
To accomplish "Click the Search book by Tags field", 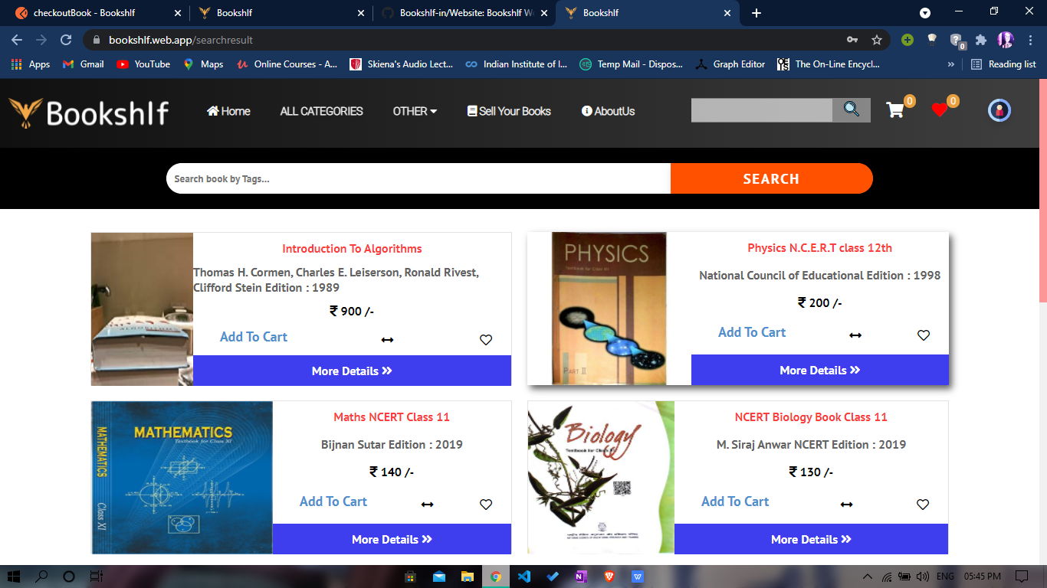I will point(418,178).
